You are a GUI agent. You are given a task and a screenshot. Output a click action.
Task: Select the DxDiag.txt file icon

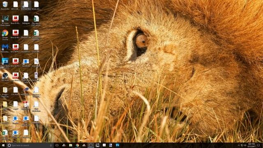(x=26, y=20)
